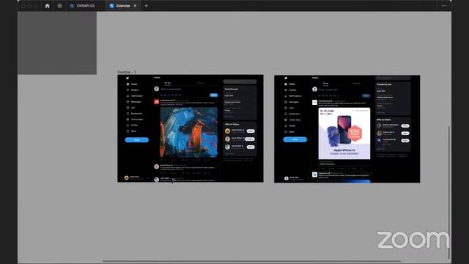Click top Follow button in left mockup

coord(251,131)
